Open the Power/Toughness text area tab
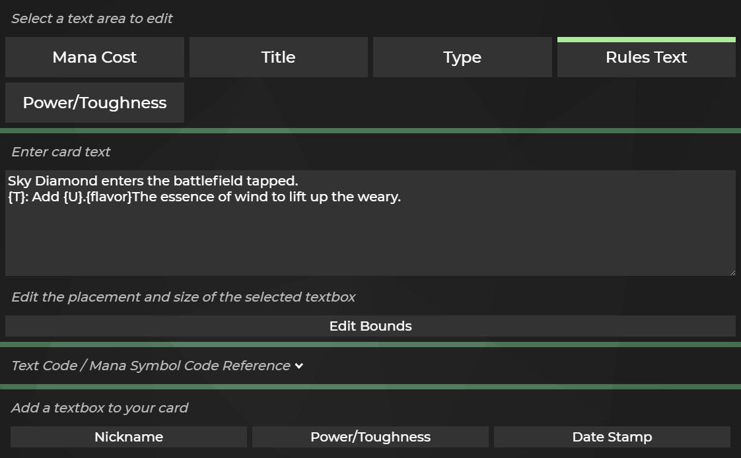Screen dimensions: 741x458 [94, 103]
